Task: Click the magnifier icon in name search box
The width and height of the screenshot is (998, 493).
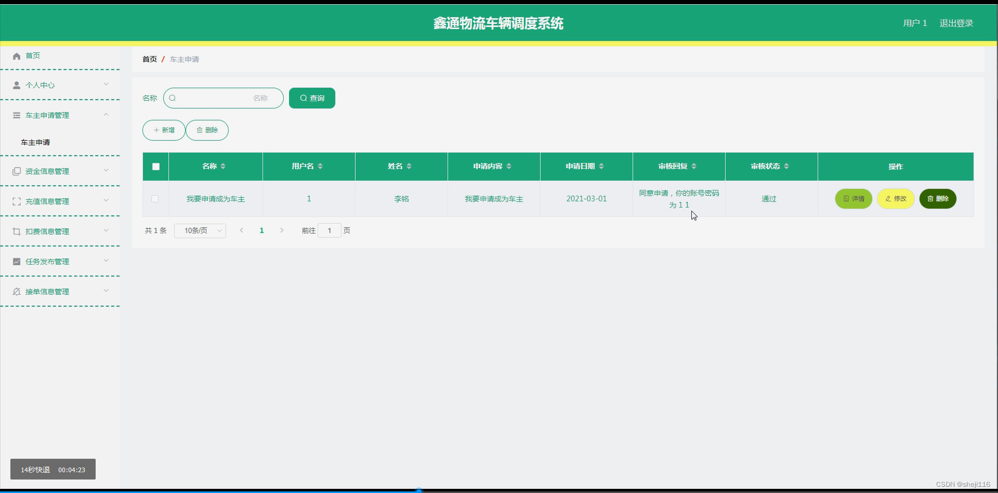Action: coord(173,98)
